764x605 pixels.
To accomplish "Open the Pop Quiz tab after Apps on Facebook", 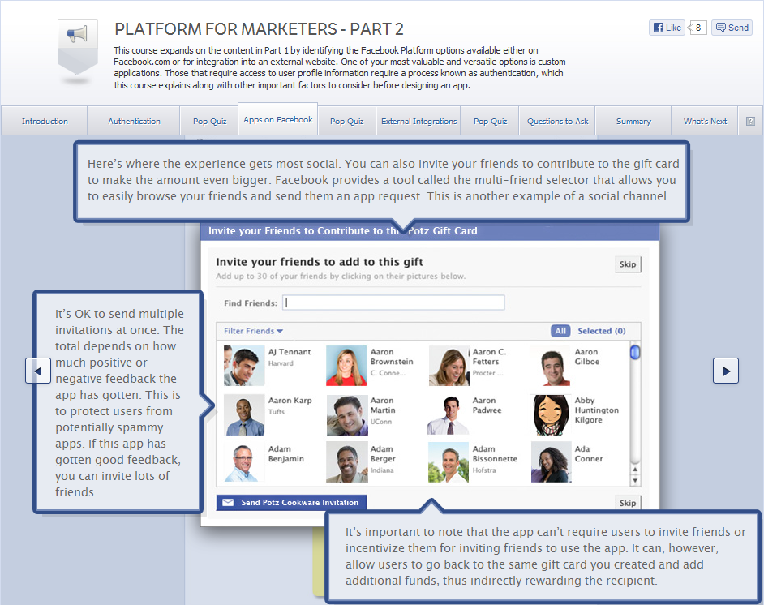I will tap(346, 121).
